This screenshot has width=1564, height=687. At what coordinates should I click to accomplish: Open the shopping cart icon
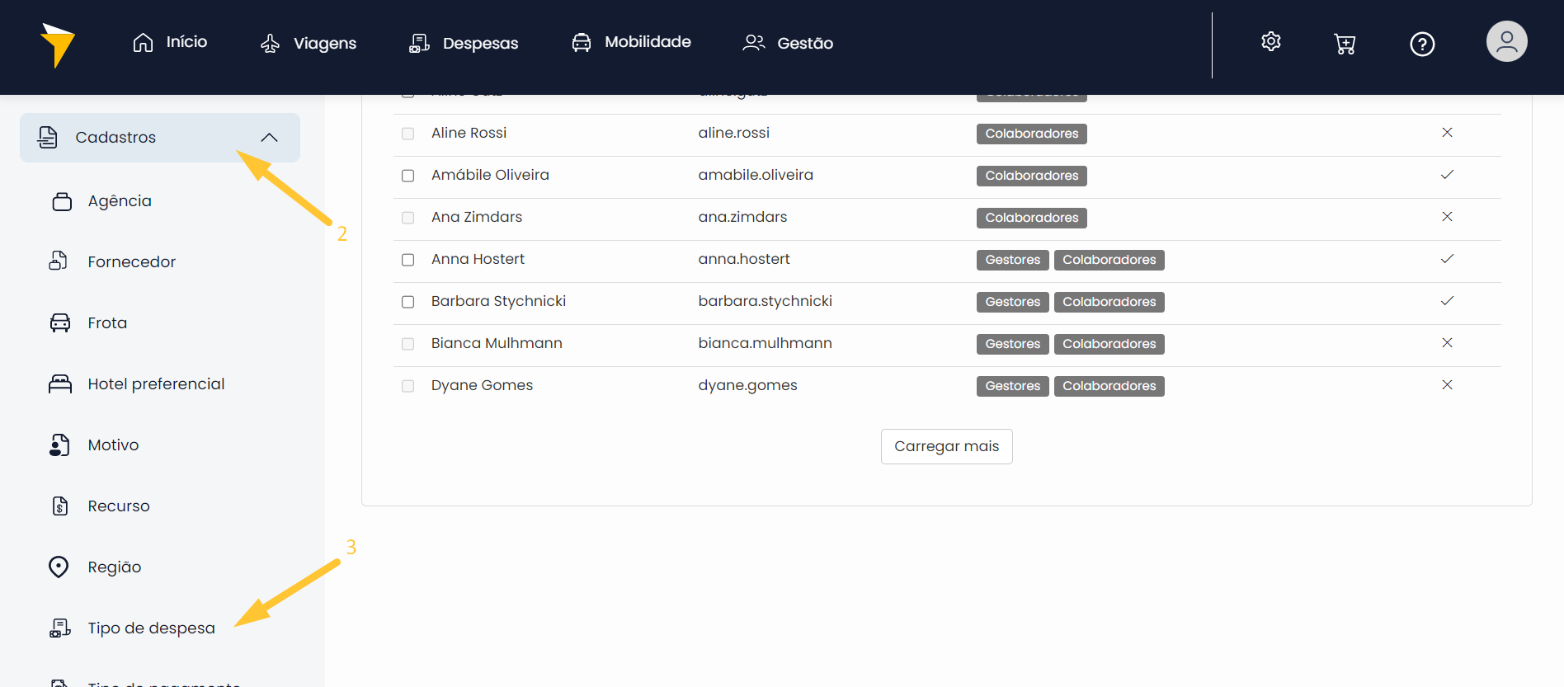point(1345,44)
